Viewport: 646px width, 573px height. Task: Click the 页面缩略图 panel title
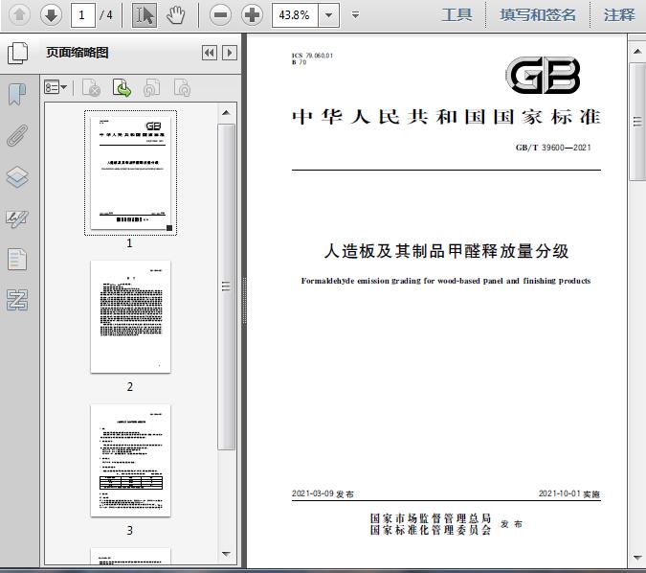click(78, 53)
